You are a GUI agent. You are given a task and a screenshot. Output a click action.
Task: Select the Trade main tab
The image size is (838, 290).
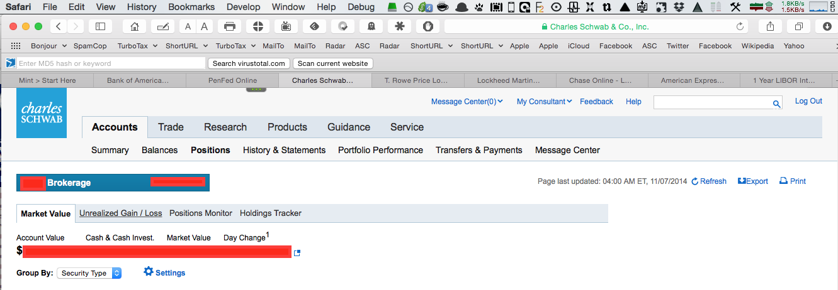coord(171,127)
